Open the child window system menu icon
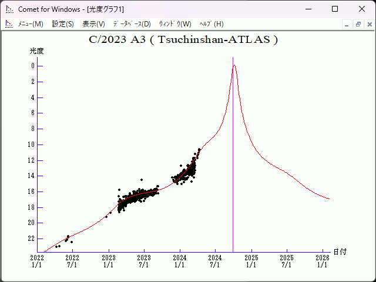 [x=9, y=24]
